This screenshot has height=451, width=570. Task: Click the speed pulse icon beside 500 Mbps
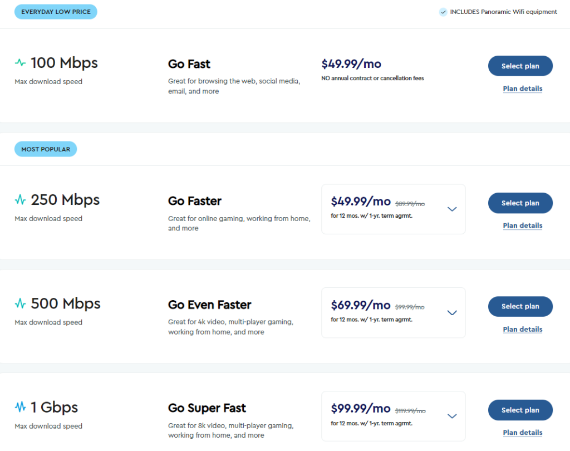[21, 303]
